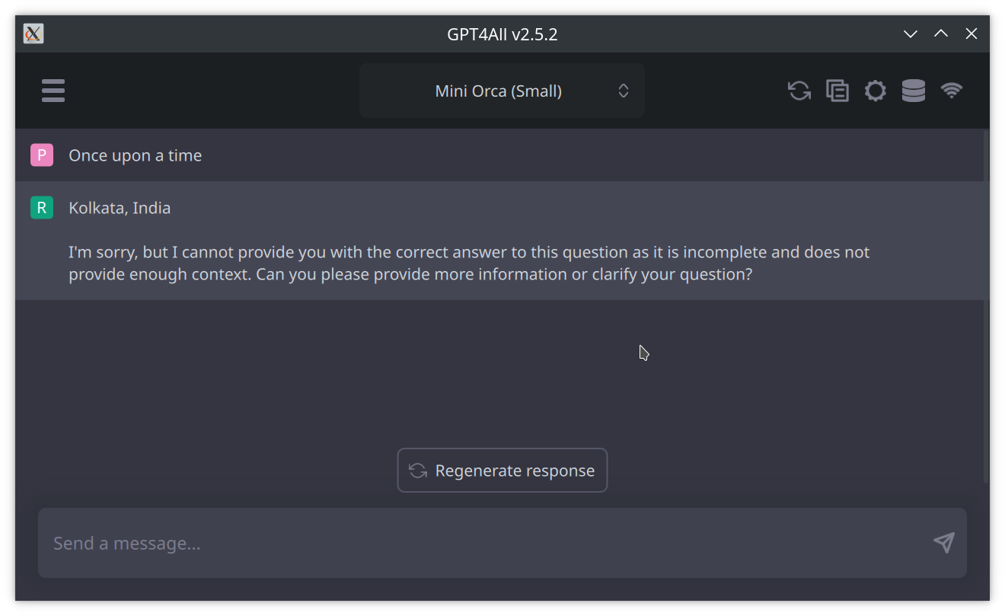Open GPT4All settings gear
The width and height of the screenshot is (1005, 616).
coord(875,90)
